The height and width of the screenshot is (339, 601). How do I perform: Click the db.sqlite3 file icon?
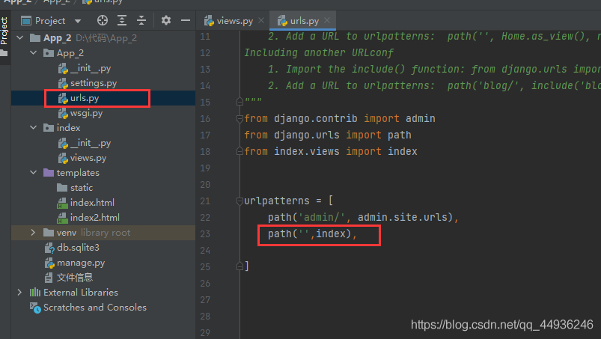(49, 248)
